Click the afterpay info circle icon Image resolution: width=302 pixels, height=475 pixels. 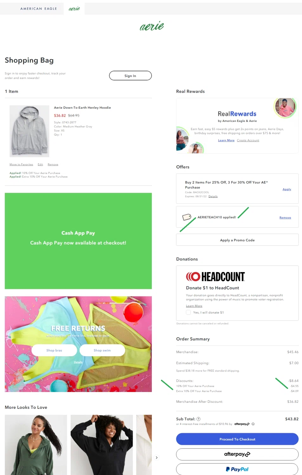[x=253, y=424]
